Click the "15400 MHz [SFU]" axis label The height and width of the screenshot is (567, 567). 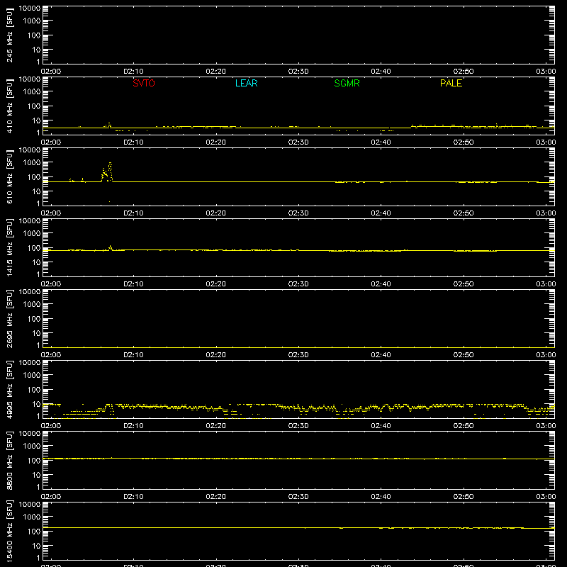(x=9, y=531)
